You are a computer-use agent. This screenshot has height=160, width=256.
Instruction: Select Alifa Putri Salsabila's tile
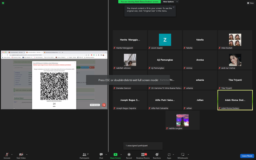165,100
